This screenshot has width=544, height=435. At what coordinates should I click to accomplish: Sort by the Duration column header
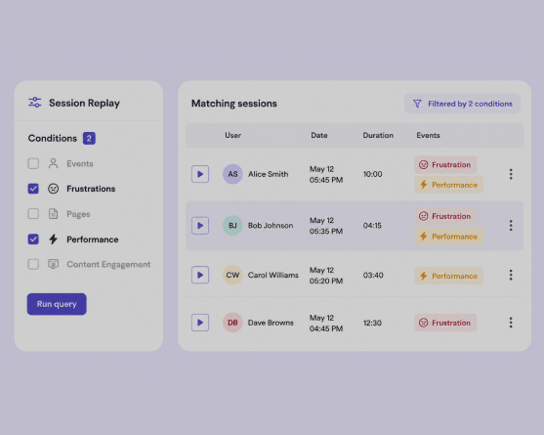pyautogui.click(x=378, y=135)
